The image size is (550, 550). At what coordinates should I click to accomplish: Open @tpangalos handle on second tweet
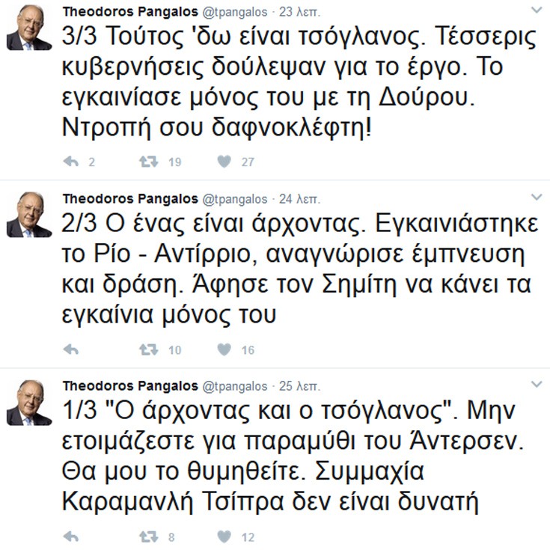235,199
